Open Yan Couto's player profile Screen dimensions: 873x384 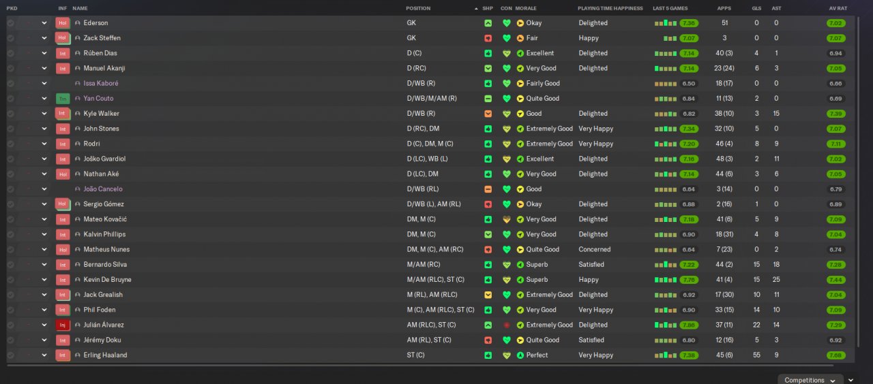[98, 98]
